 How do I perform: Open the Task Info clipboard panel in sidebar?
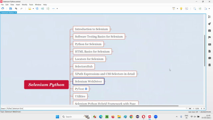point(209,65)
